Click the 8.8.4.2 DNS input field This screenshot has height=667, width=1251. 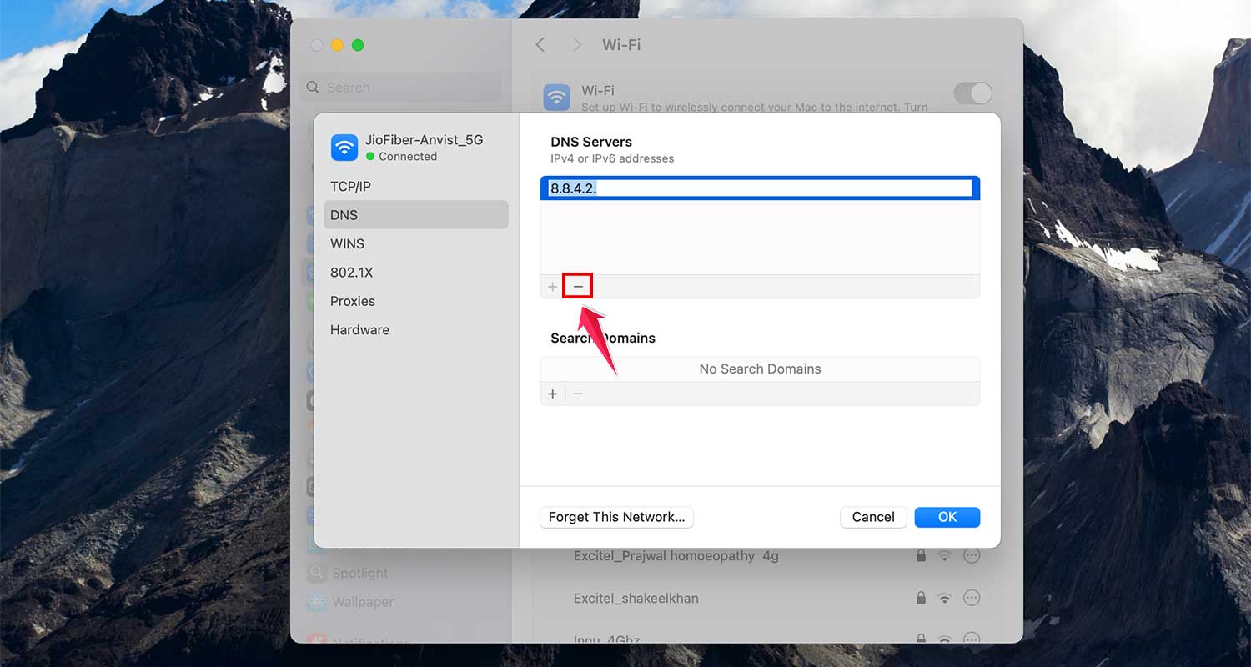coord(760,188)
